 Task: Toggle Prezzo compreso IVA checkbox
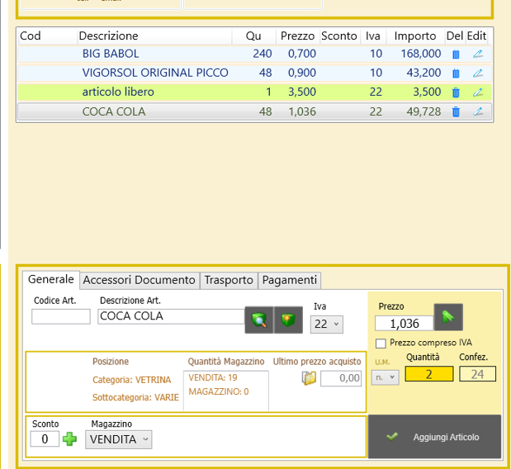[381, 343]
